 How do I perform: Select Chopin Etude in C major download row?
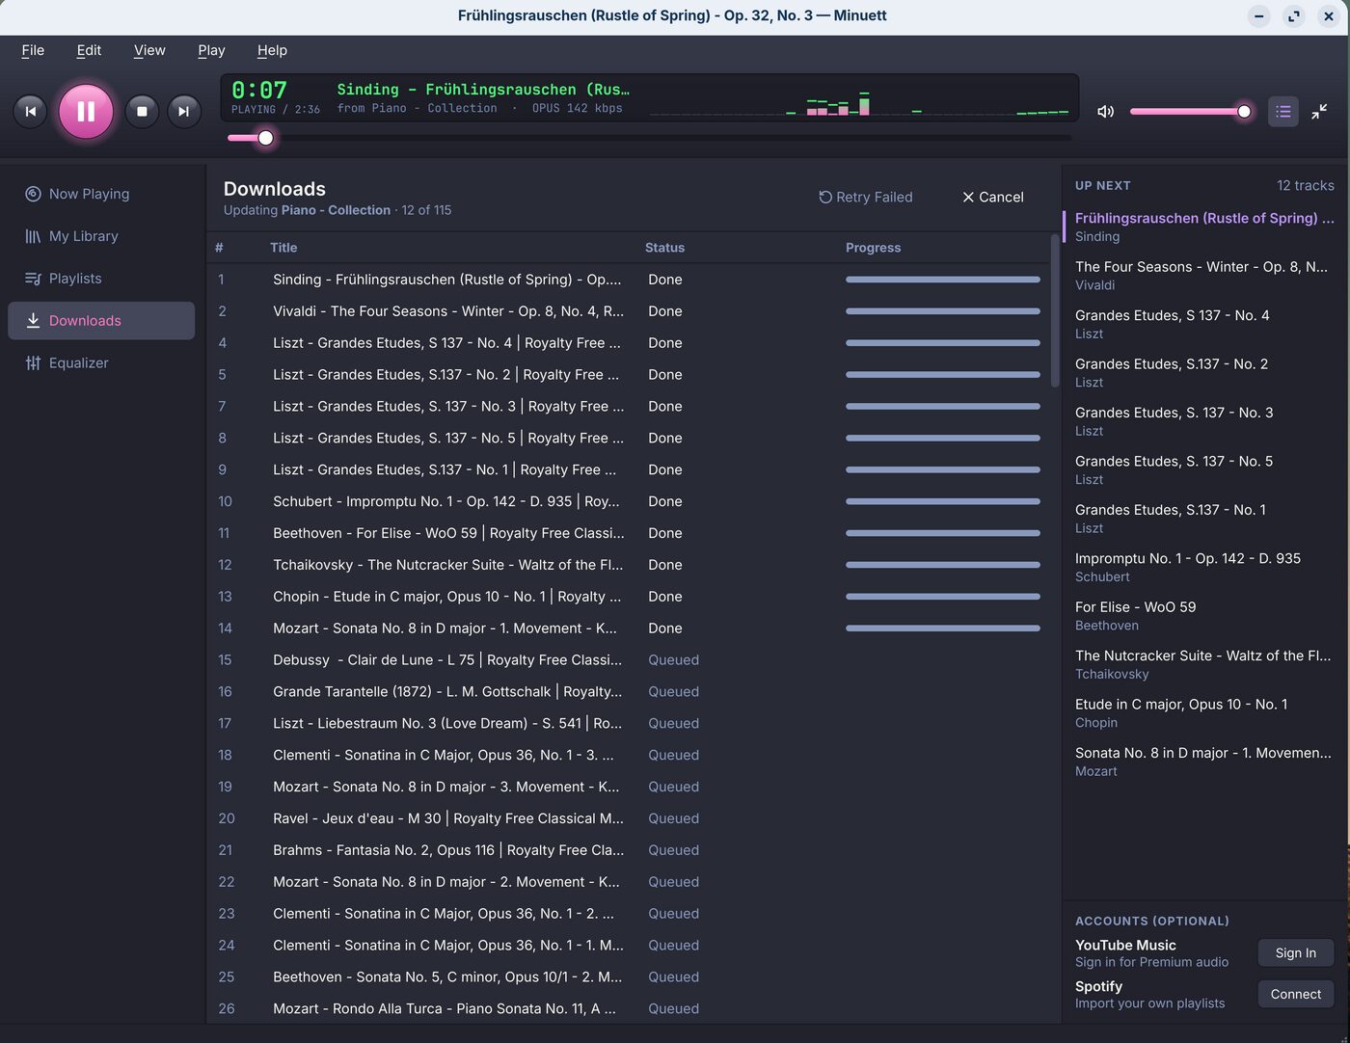click(629, 597)
